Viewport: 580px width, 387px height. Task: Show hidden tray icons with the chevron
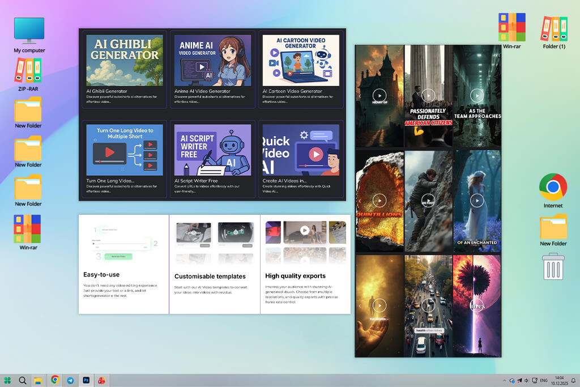tap(504, 380)
